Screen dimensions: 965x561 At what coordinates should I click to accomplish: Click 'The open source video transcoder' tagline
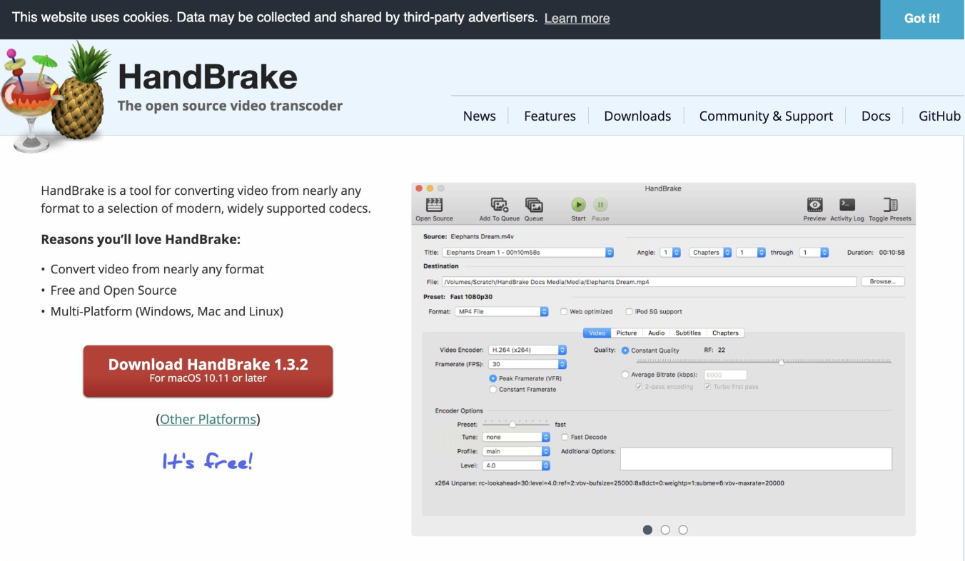230,106
